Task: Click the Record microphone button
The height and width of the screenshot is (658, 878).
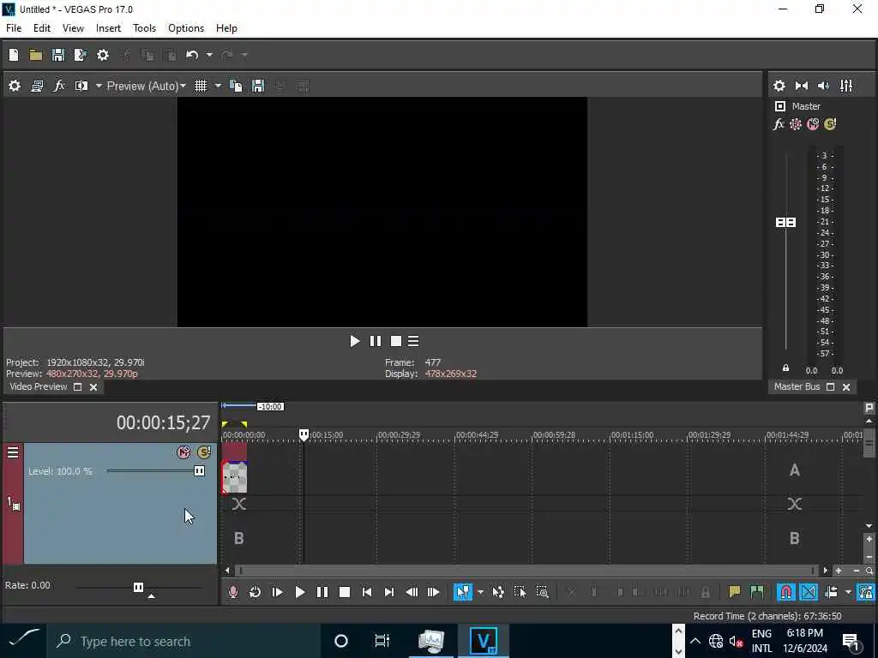Action: 233,592
